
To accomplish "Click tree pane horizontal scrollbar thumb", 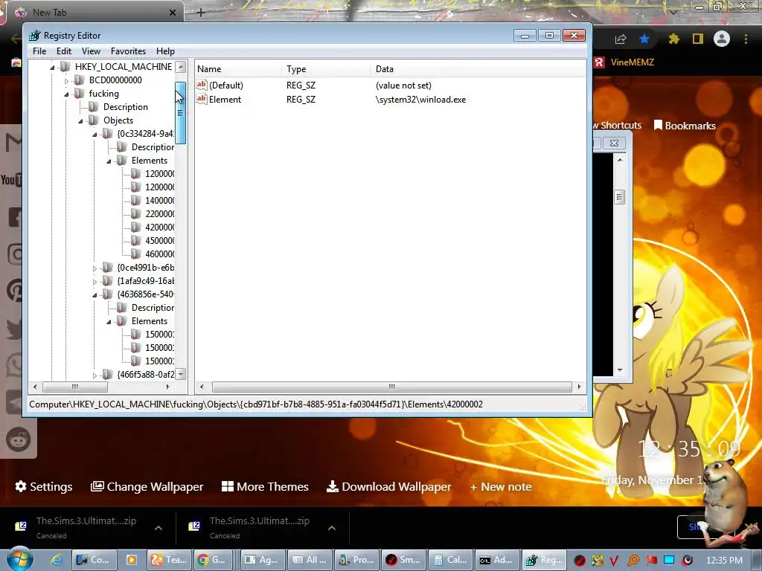I will click(x=75, y=387).
